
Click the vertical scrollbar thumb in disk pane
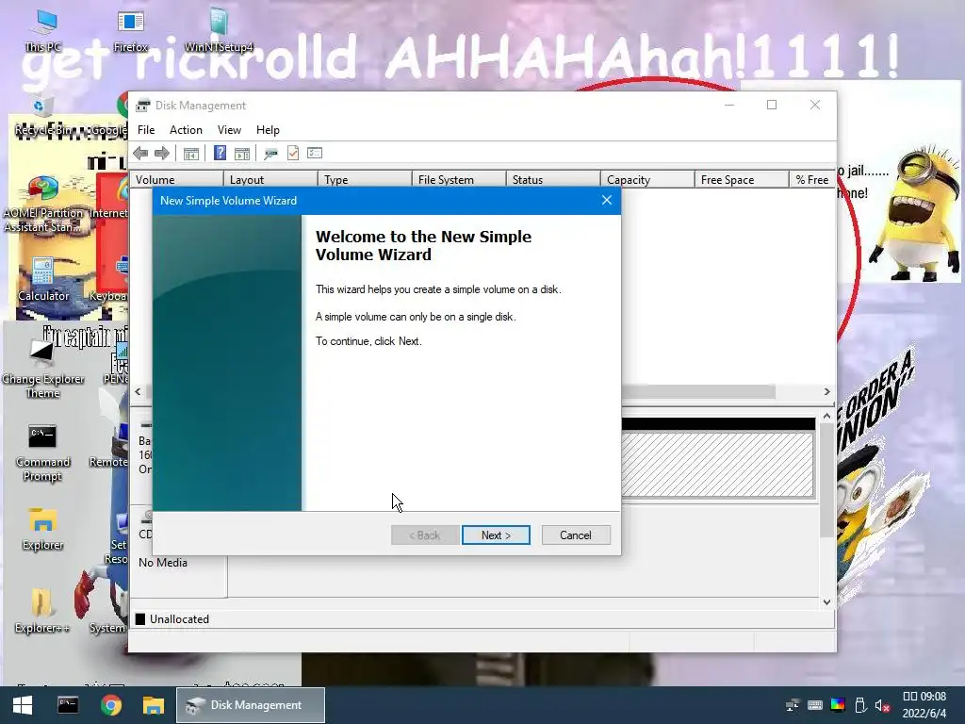[x=826, y=480]
